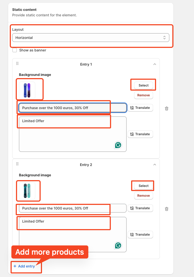Enable the Show as banner checkbox
This screenshot has height=277, width=194.
point(15,50)
